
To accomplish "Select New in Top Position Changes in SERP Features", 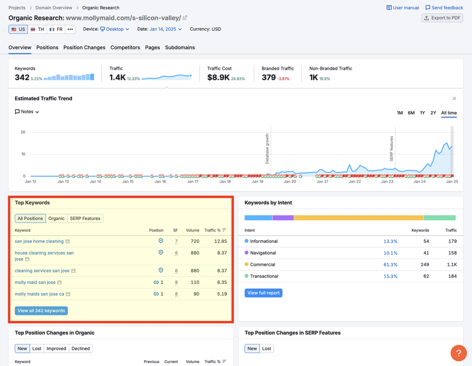I will click(252, 348).
